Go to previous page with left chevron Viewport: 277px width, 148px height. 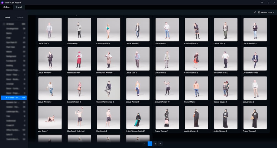coord(145,144)
